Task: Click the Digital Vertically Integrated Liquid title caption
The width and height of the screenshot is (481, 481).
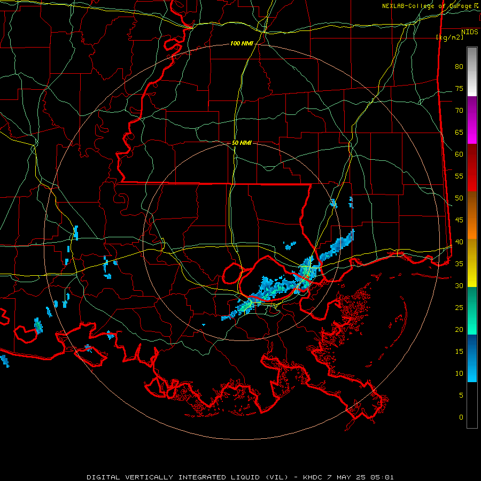Action: 240,477
